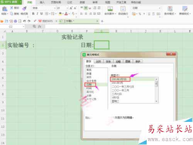Click the Italic formatting icon
193x145 pixels.
click(x=37, y=13)
